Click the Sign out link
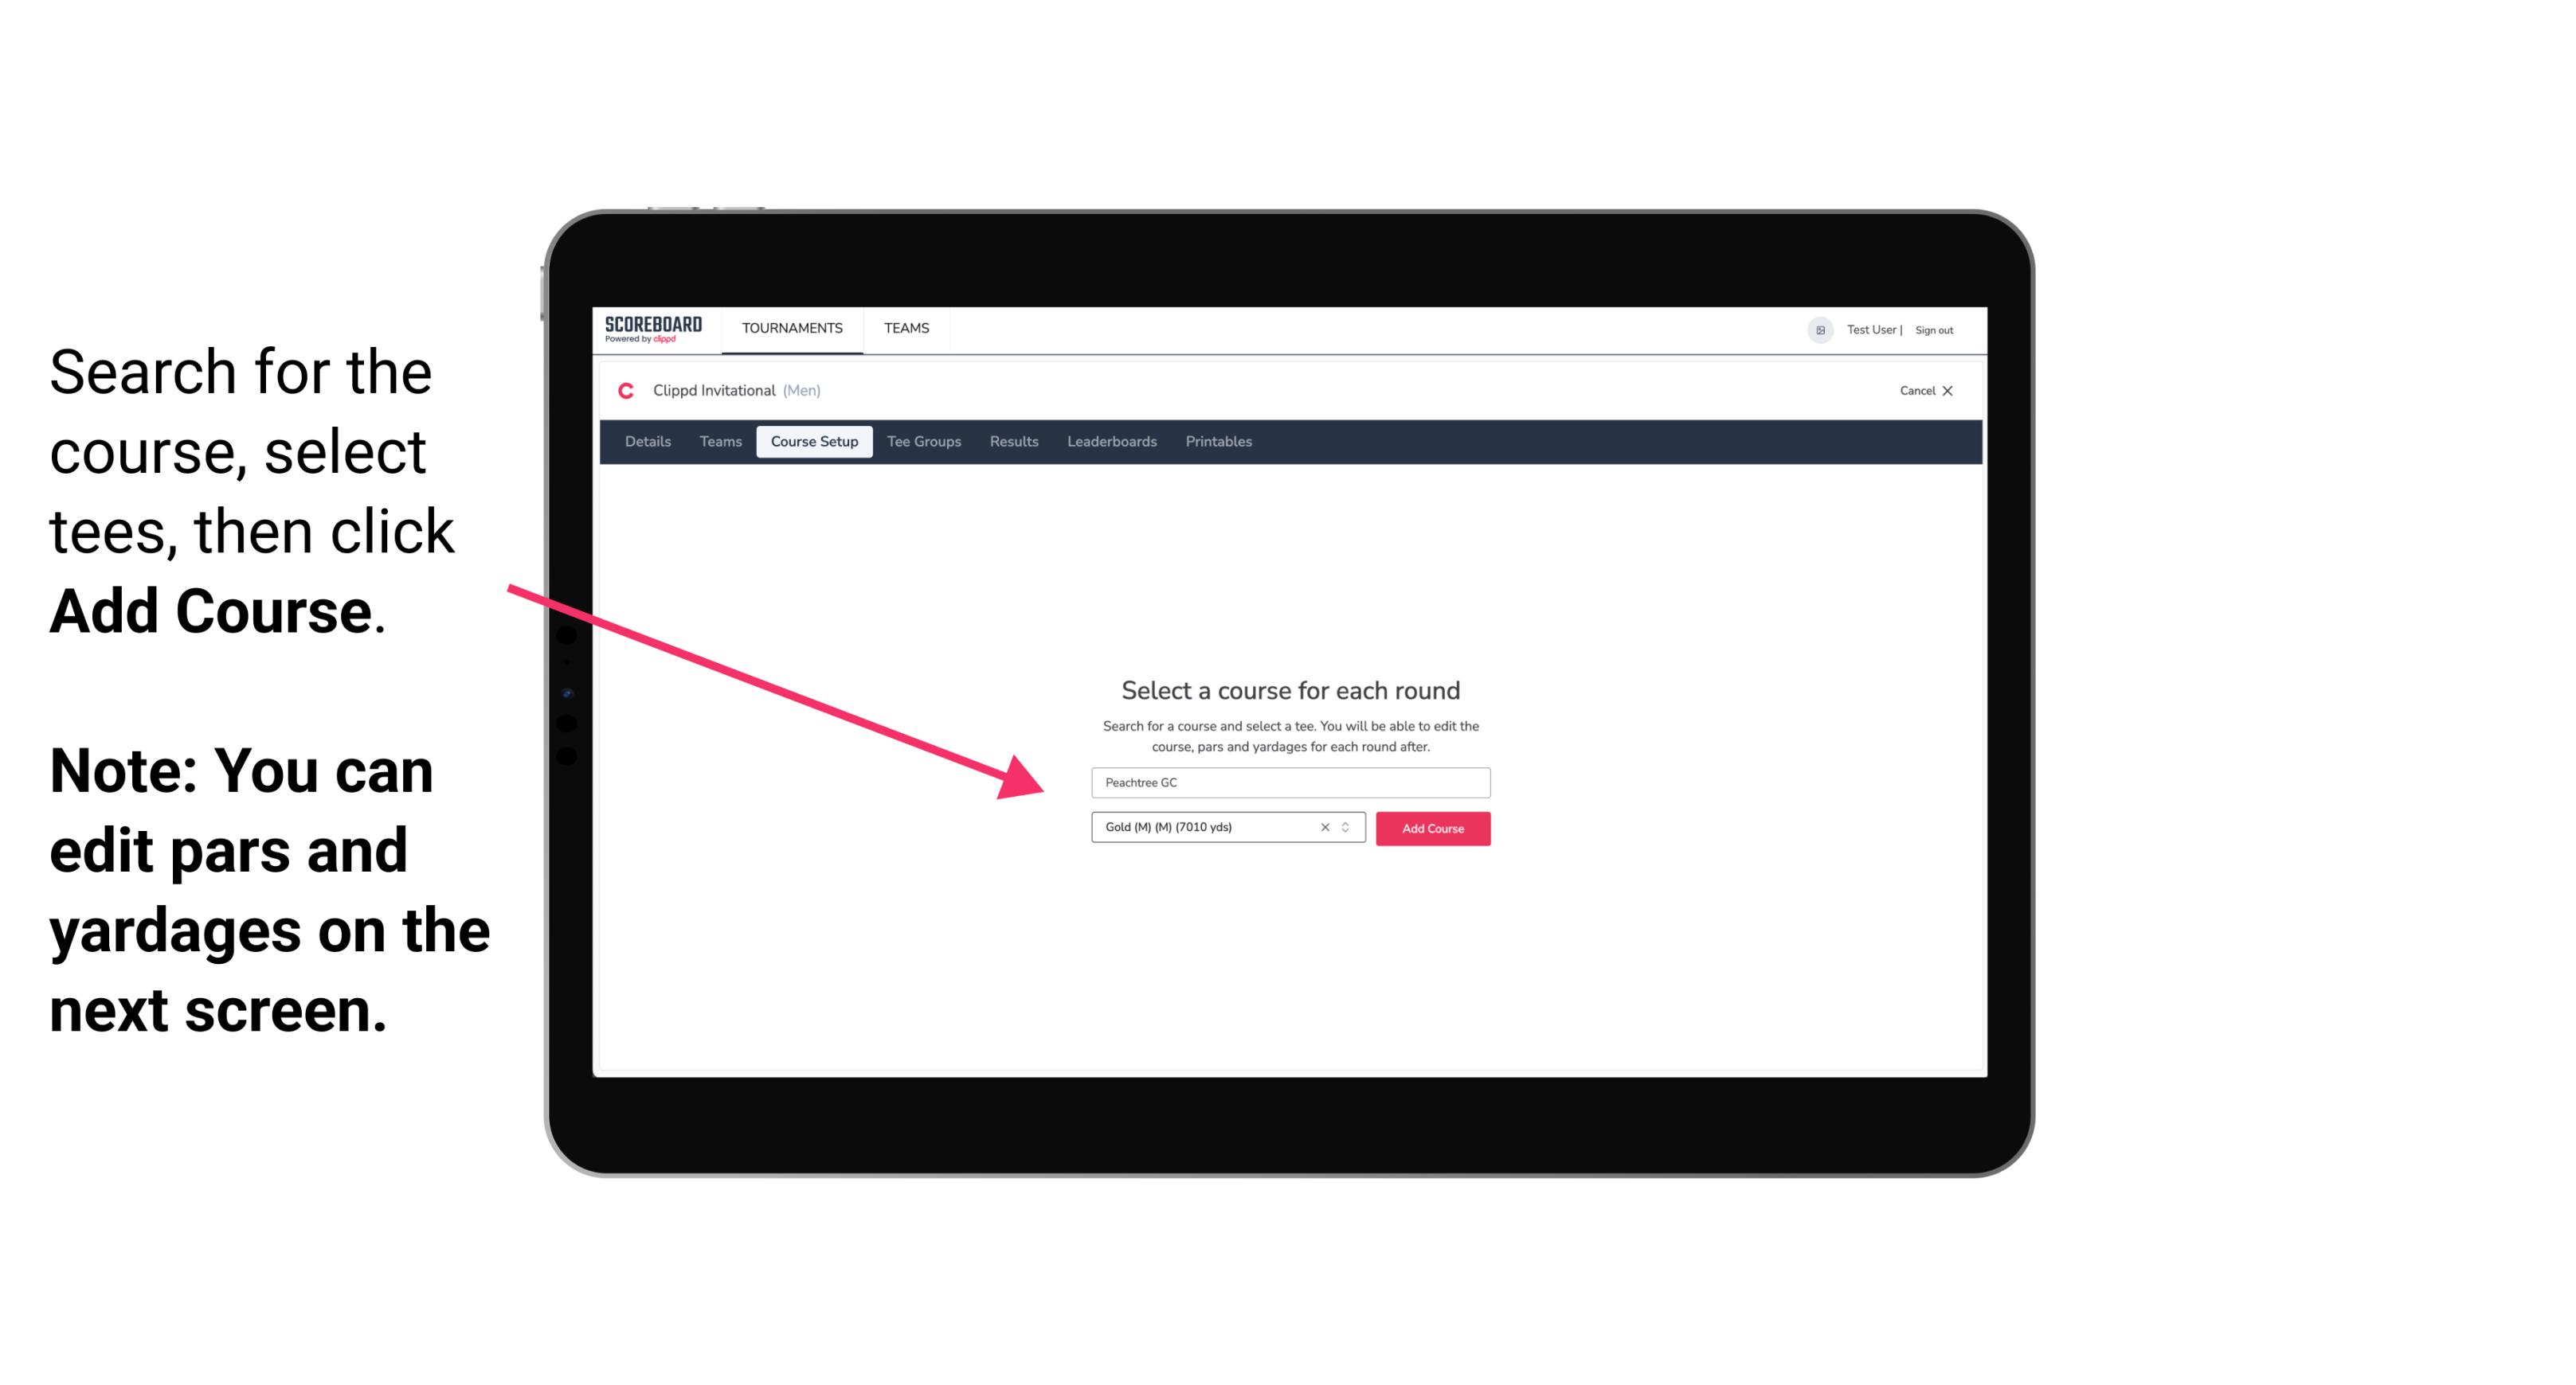Image resolution: width=2576 pixels, height=1385 pixels. coord(1933,330)
